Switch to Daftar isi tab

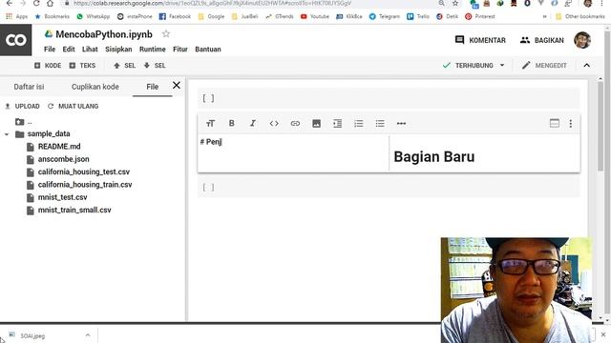click(x=29, y=87)
